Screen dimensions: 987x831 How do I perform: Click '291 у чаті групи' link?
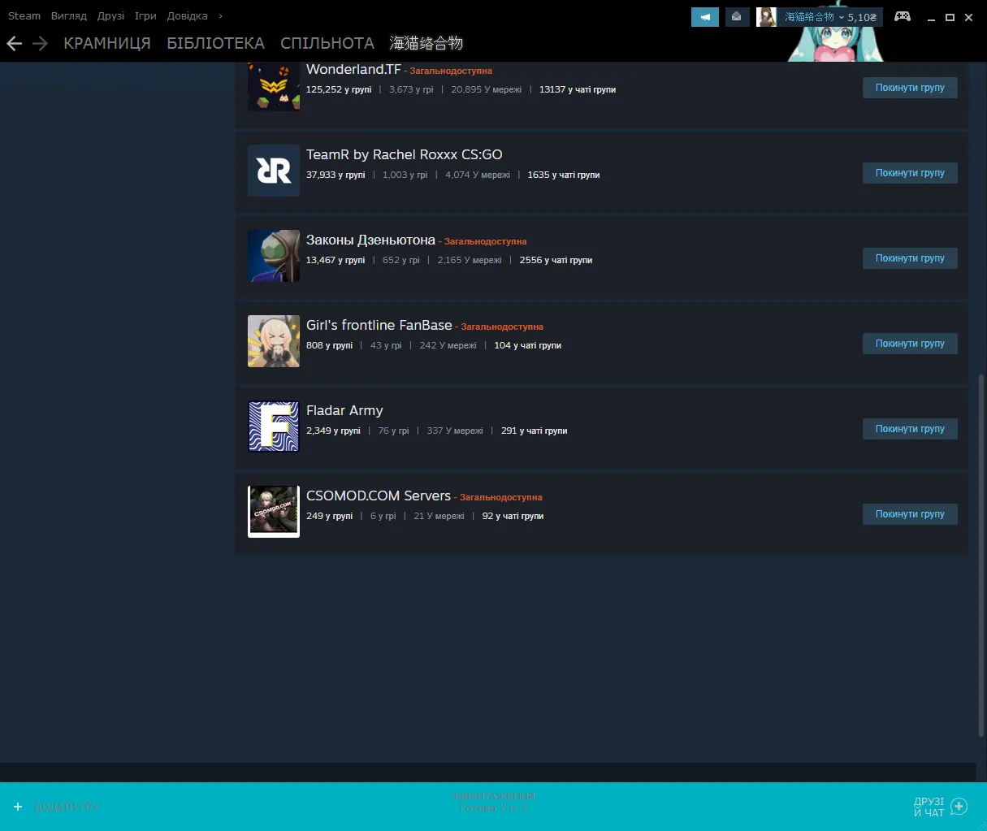pos(535,431)
